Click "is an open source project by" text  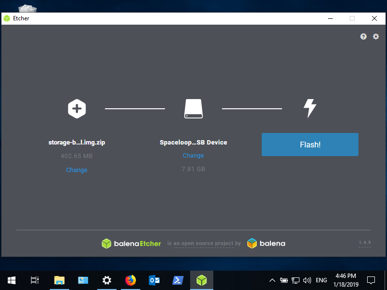tap(207, 244)
